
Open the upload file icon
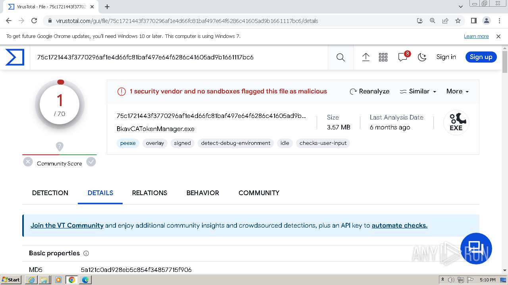[x=366, y=57]
